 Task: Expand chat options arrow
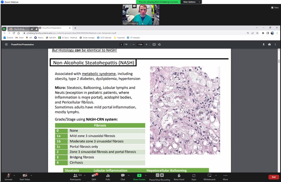[128, 175]
